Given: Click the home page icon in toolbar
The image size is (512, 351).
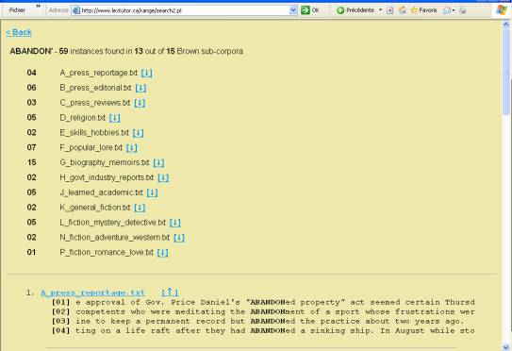Looking at the screenshot, I should point(403,10).
